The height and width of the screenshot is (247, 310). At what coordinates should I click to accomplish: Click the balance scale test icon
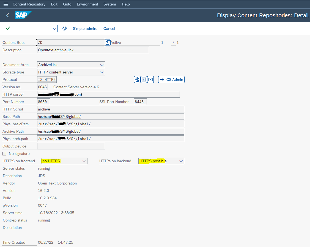click(137, 80)
